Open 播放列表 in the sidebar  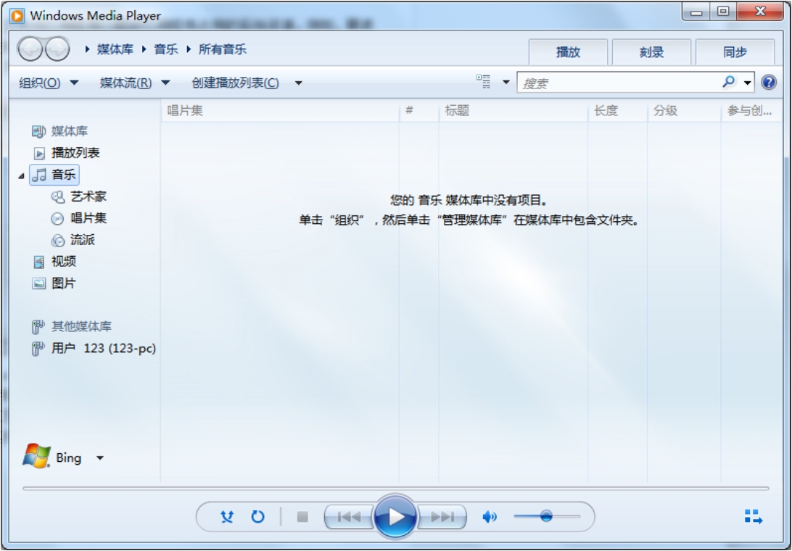coord(66,153)
